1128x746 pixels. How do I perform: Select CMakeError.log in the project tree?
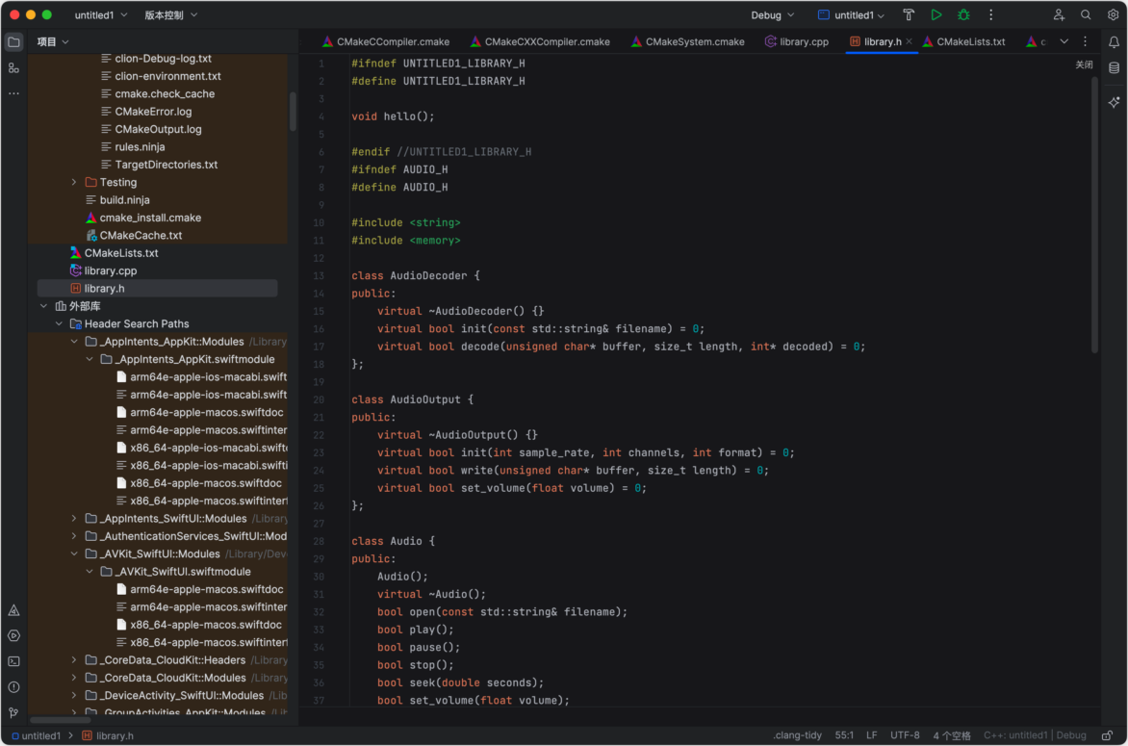153,112
